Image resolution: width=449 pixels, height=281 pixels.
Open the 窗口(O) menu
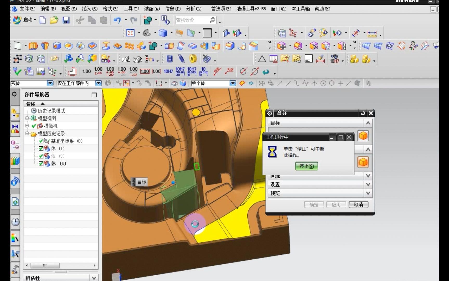[x=279, y=9]
